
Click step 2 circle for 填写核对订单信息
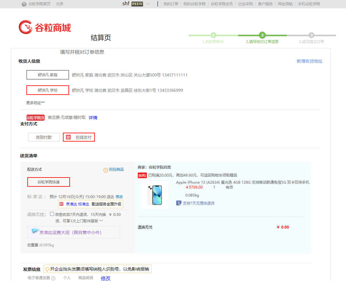tap(262, 35)
